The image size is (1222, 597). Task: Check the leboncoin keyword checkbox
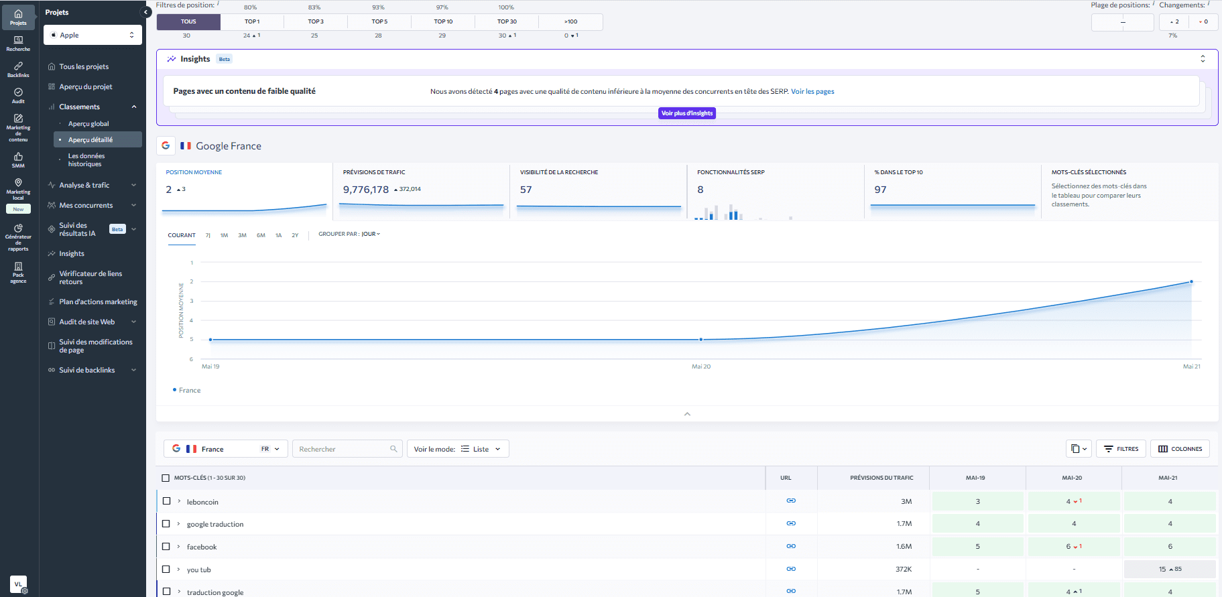click(166, 501)
